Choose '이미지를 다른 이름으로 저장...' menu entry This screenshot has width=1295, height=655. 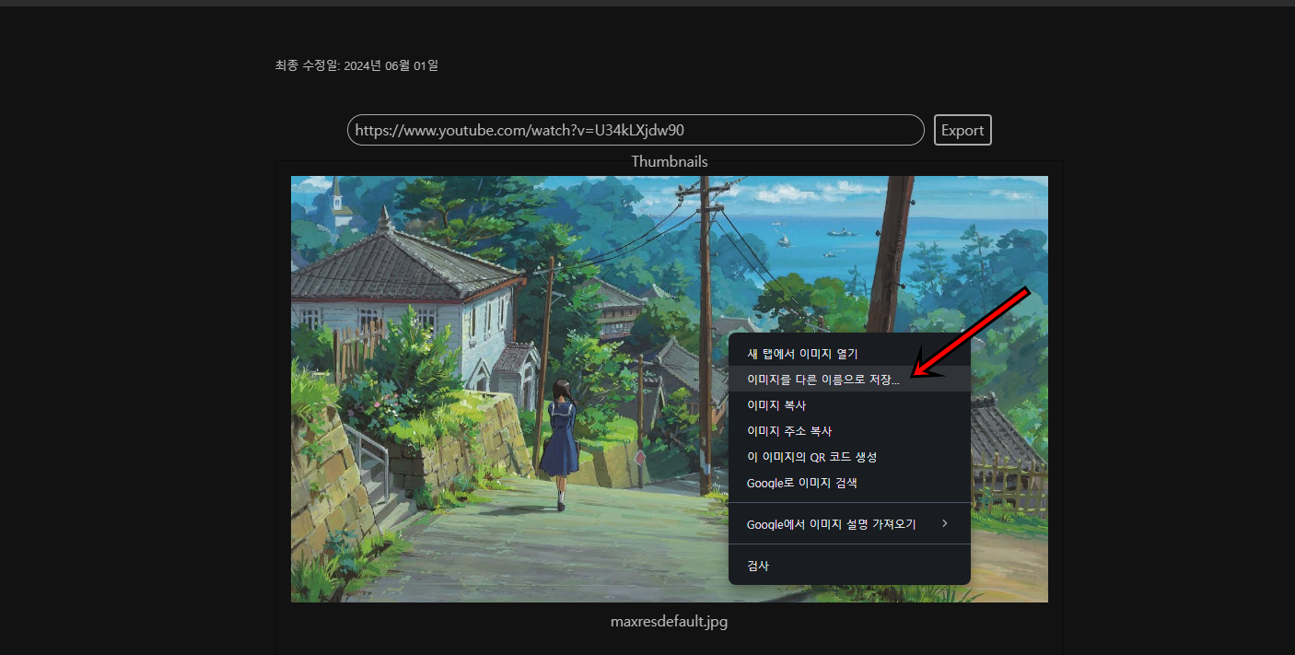849,380
